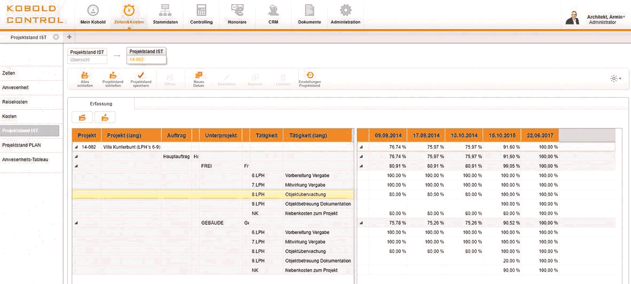
Task: Open the Honorare module icon
Action: 237,11
